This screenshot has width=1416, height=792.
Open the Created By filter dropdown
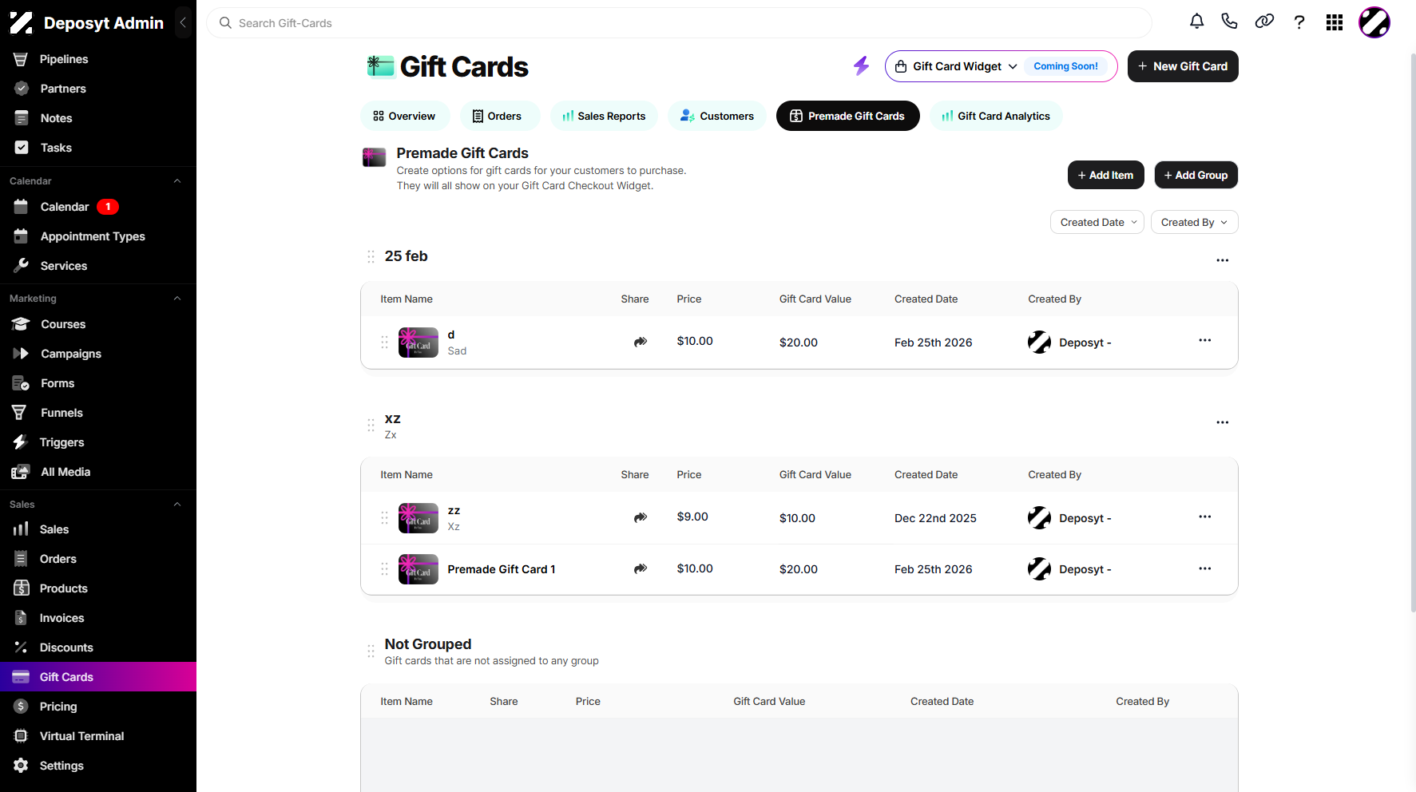1194,222
